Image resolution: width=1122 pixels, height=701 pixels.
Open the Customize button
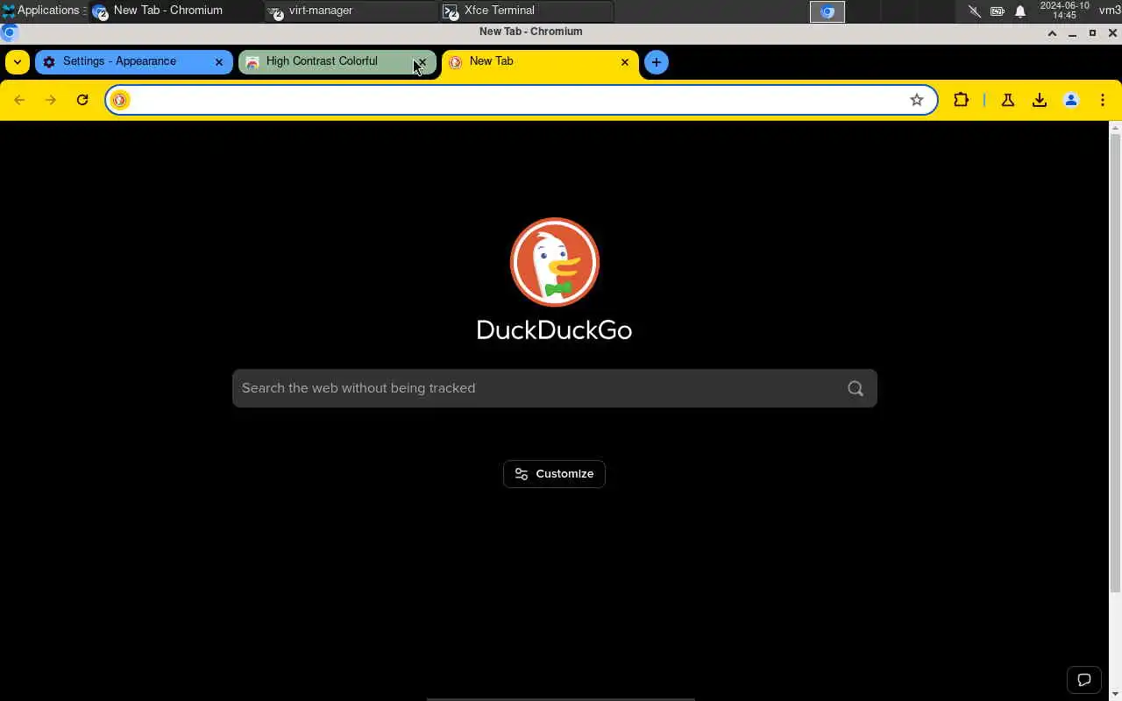coord(554,474)
